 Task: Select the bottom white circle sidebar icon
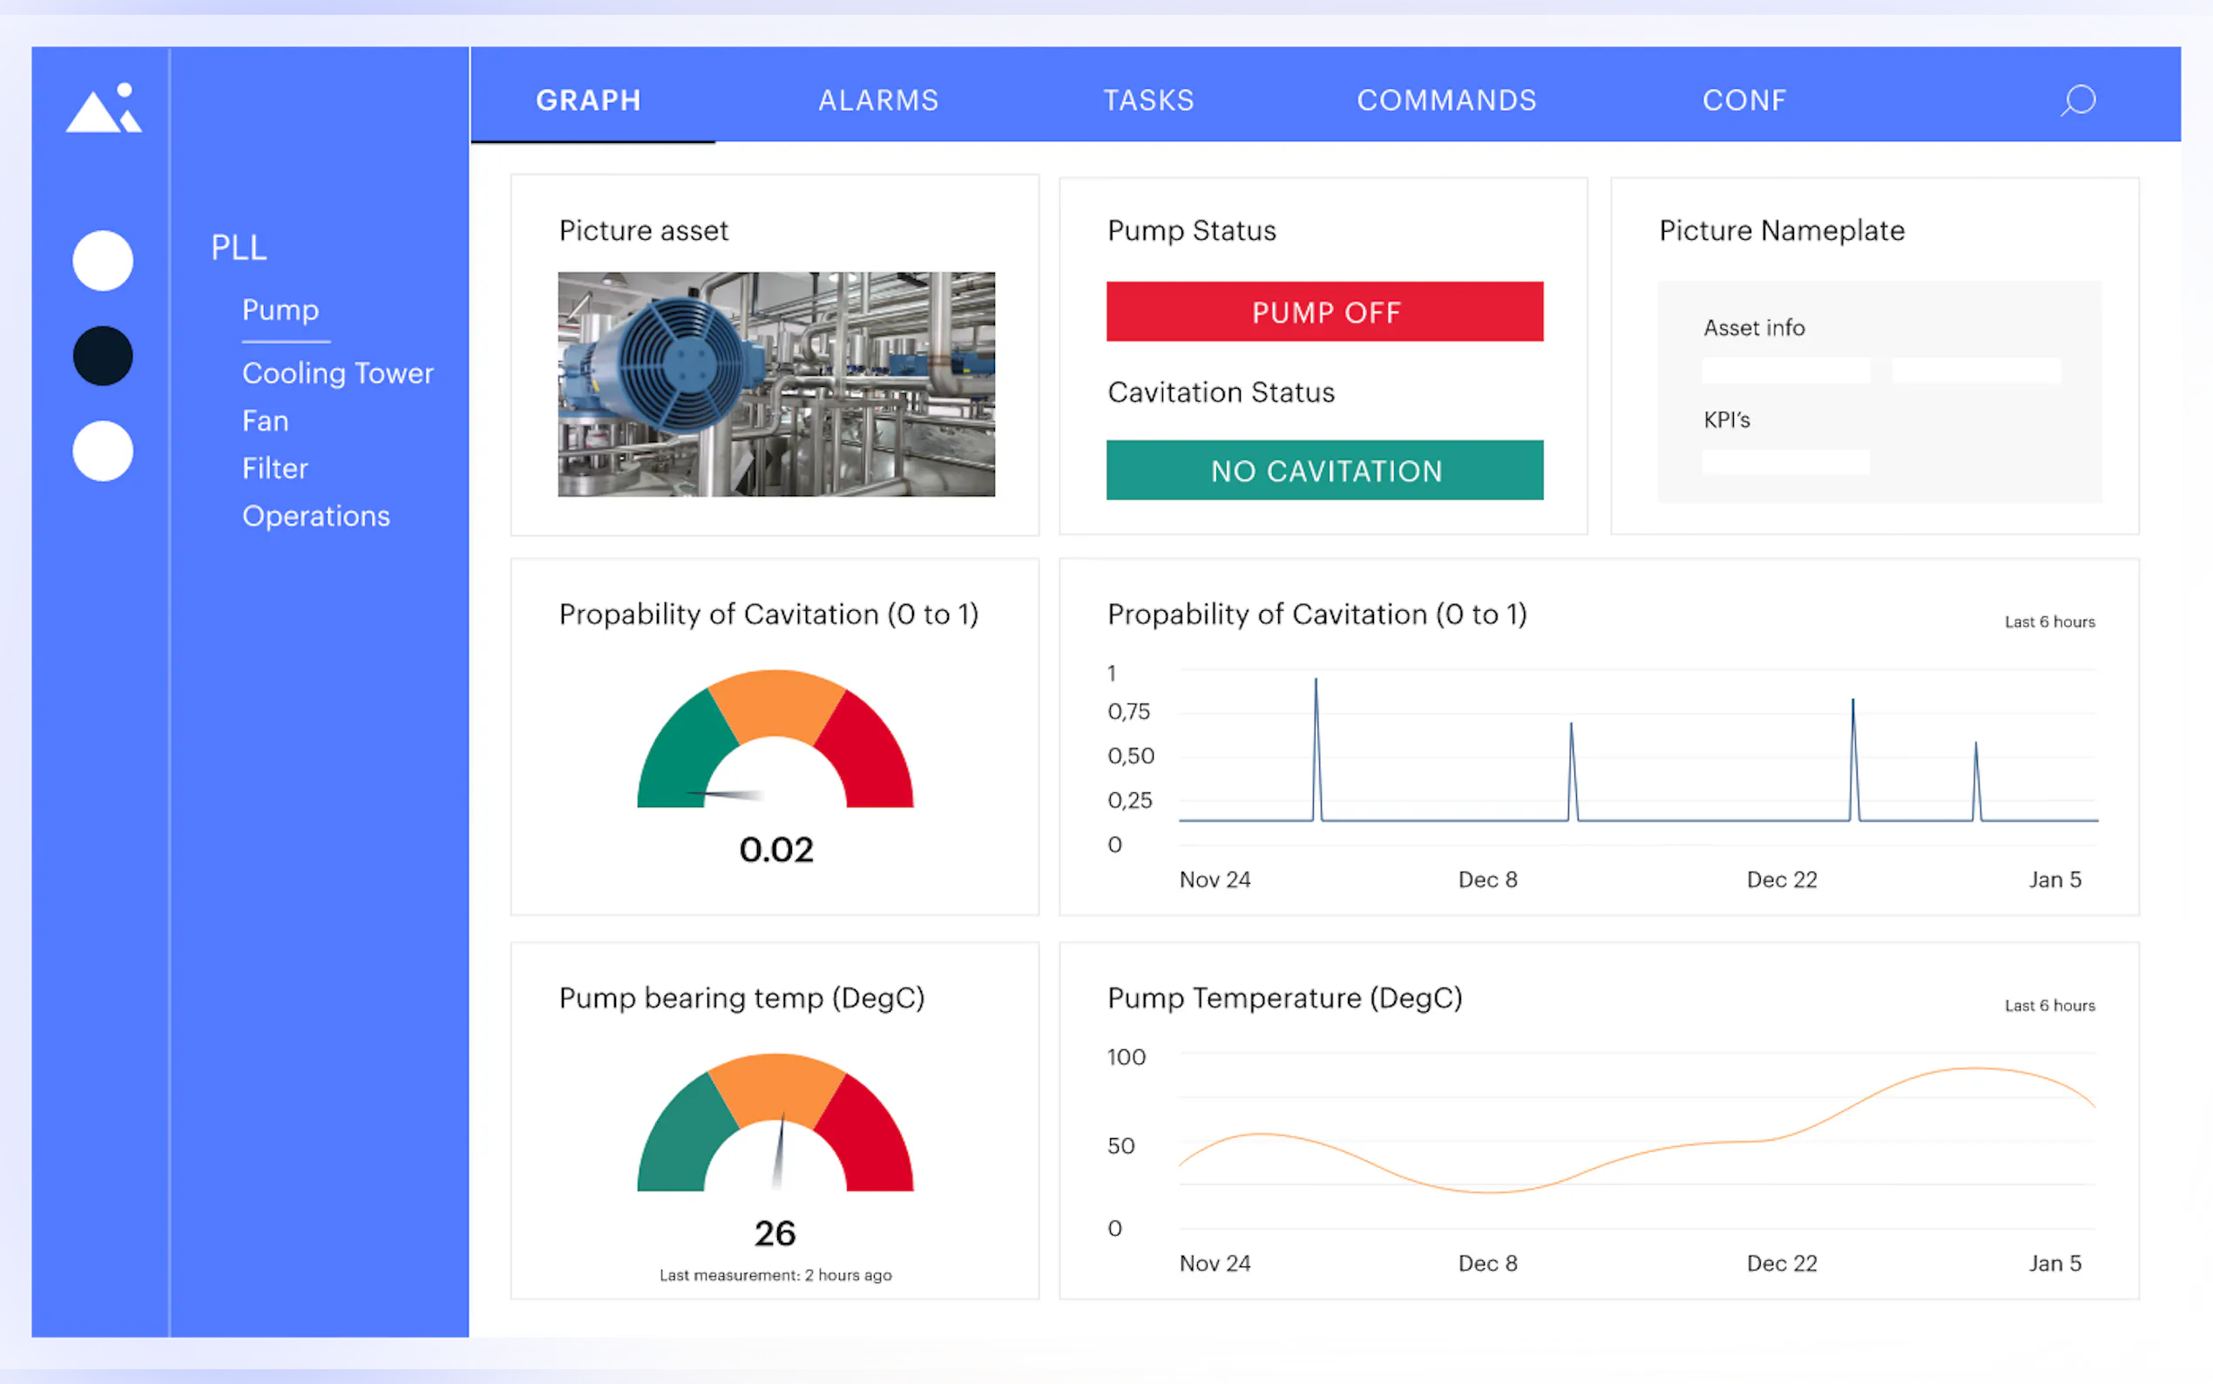point(103,451)
